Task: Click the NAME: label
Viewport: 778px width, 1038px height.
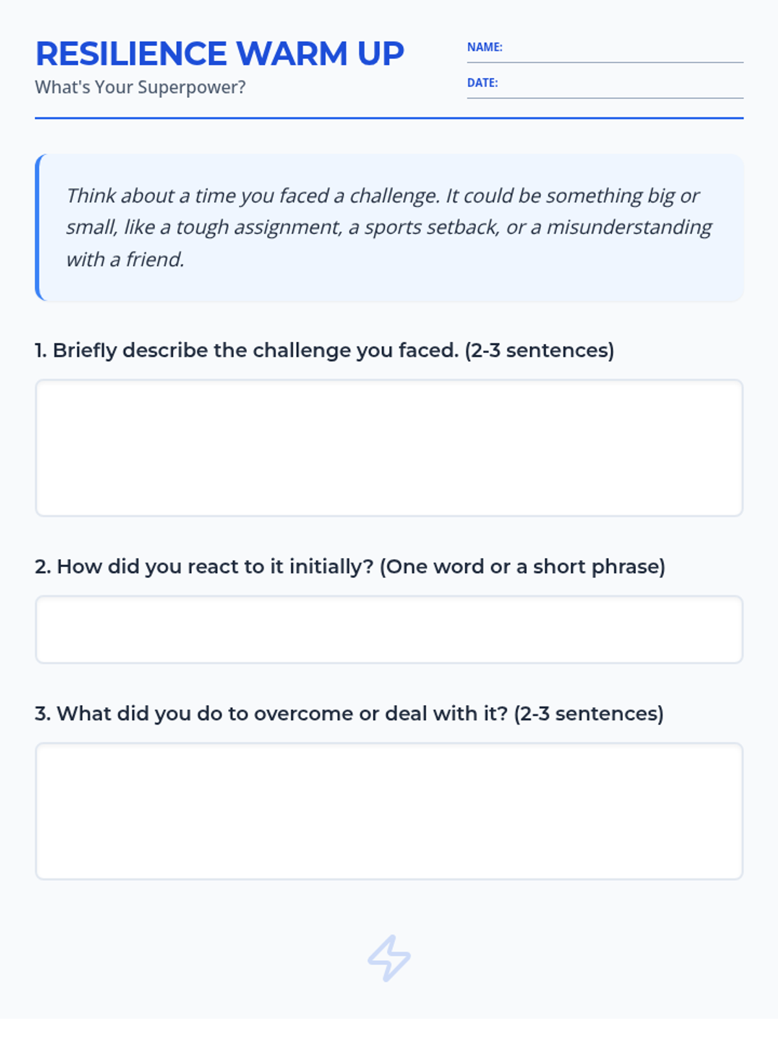Action: coord(484,47)
